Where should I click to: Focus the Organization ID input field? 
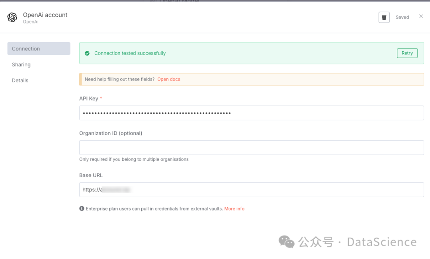click(252, 148)
